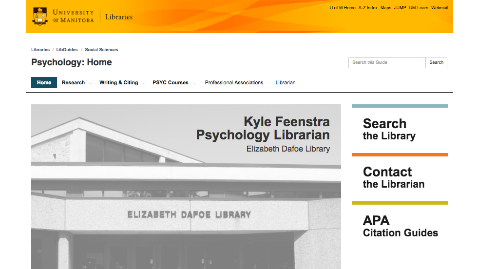478x269 pixels.
Task: Open the Maps link in header
Action: (385, 8)
